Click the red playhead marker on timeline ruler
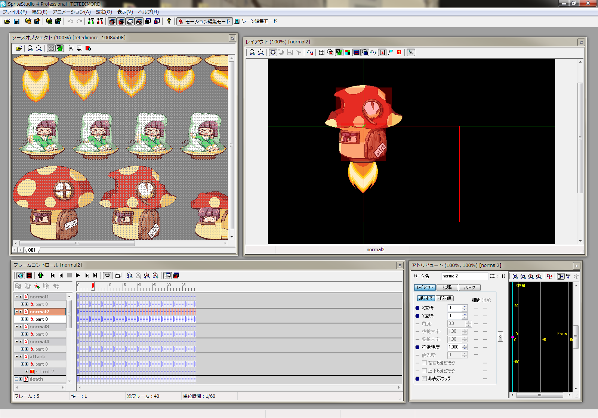Image resolution: width=598 pixels, height=418 pixels. tap(93, 286)
